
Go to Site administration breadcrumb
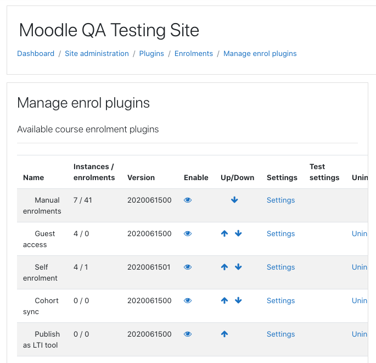97,53
